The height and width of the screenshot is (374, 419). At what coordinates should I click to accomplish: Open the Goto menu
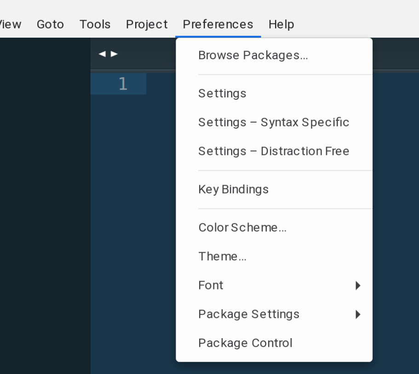pyautogui.click(x=50, y=24)
